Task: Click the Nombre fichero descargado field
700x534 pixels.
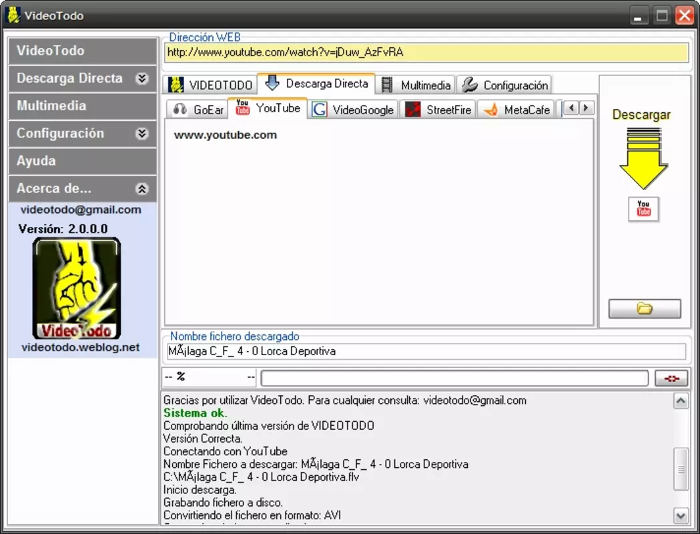Action: tap(426, 351)
